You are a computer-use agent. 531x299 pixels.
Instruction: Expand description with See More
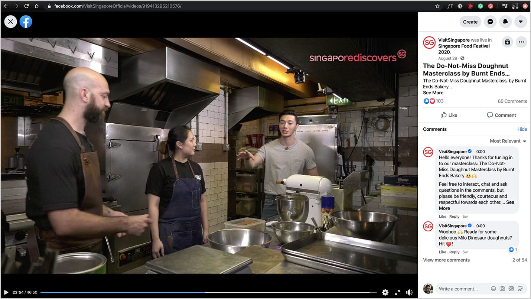pyautogui.click(x=433, y=93)
